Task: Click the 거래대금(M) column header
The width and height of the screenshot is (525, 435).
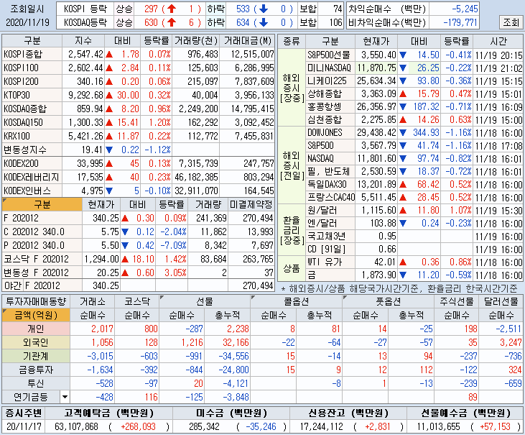Action: pyautogui.click(x=247, y=41)
